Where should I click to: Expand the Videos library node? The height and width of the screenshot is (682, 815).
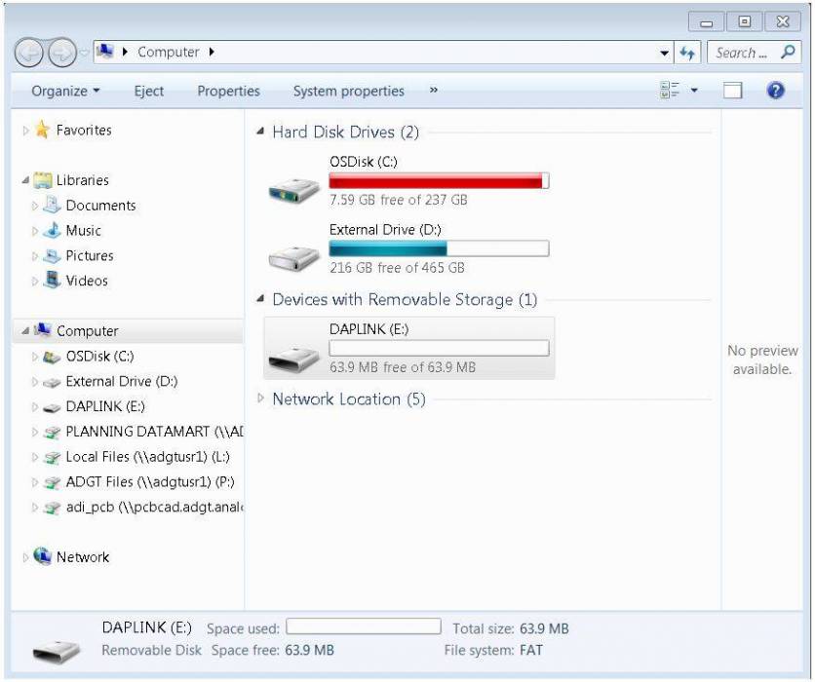(x=35, y=281)
